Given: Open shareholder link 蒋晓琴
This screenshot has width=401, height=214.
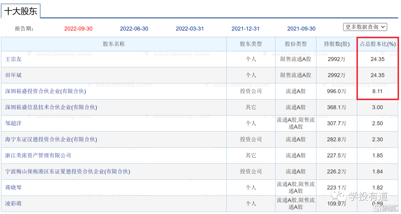Looking at the screenshot, I should coord(13,188).
